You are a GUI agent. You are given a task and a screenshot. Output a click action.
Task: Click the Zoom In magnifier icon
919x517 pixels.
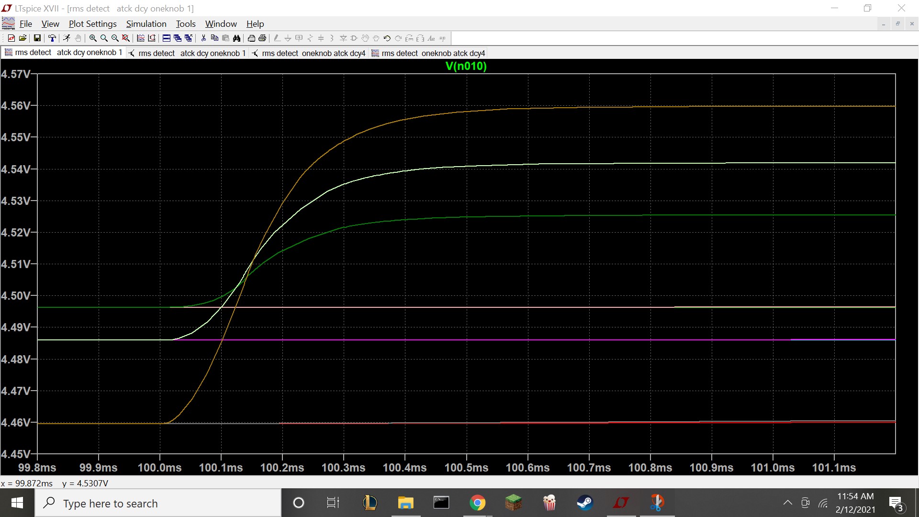93,38
